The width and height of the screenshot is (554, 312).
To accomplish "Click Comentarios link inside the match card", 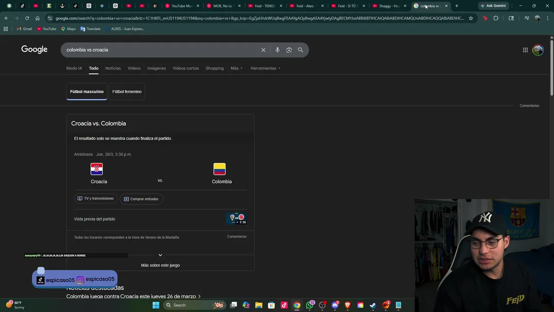I will pos(237,237).
